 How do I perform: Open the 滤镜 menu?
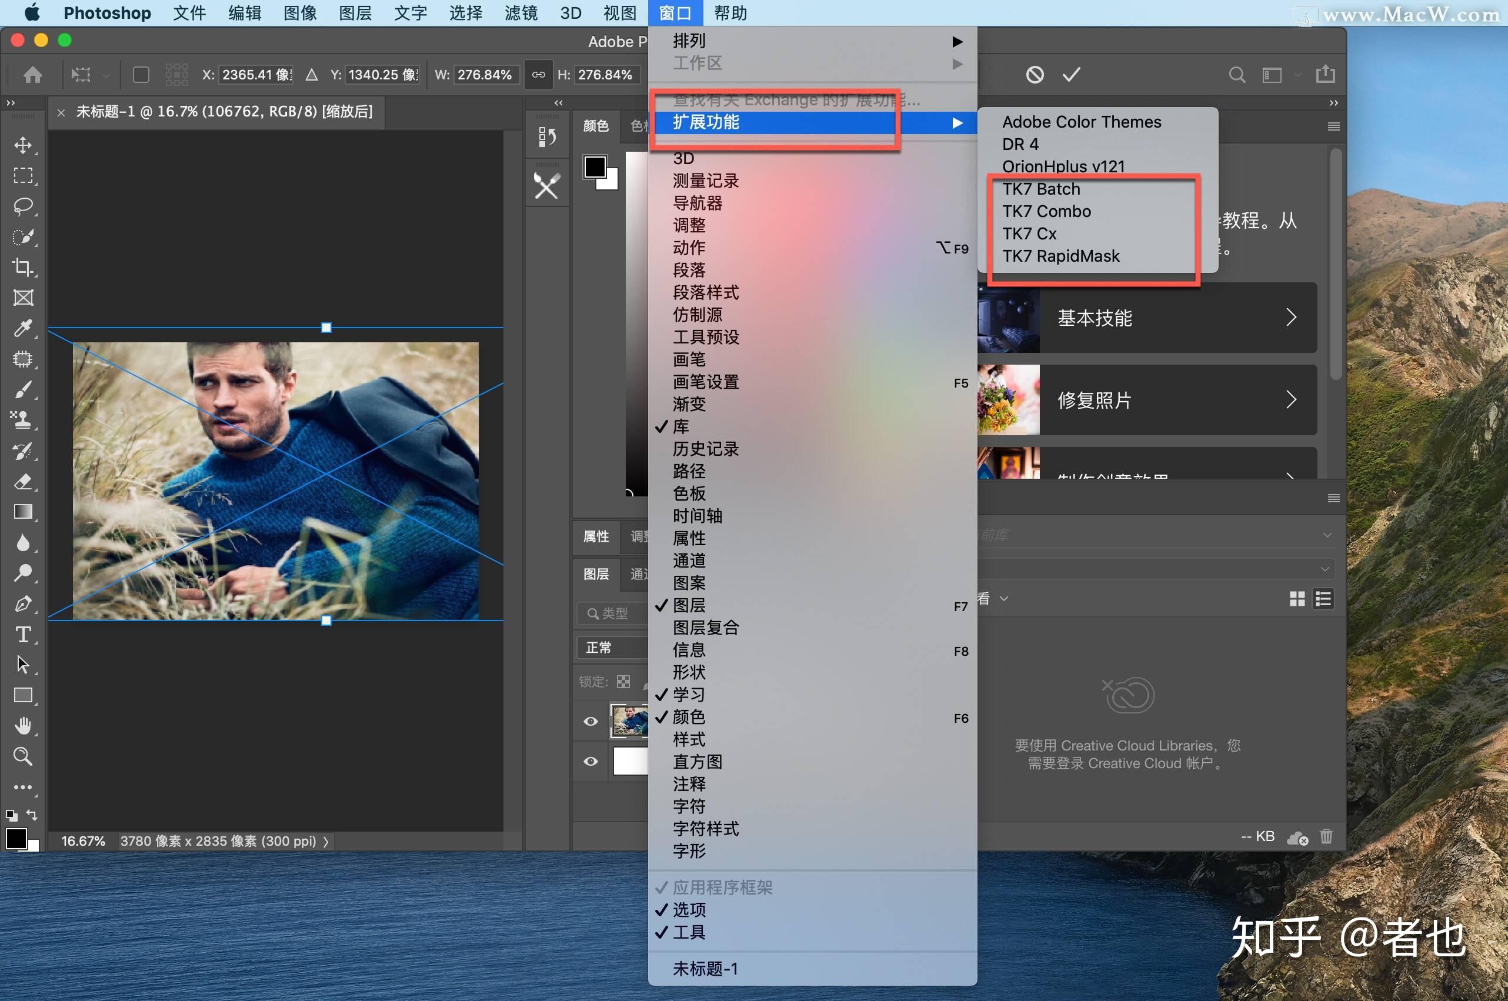click(x=521, y=13)
